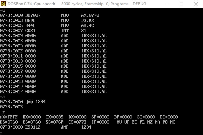Screen dimensions: 203x135
Task: Click the 'MOV AH,4C' instruction line
Action: click(x=47, y=25)
